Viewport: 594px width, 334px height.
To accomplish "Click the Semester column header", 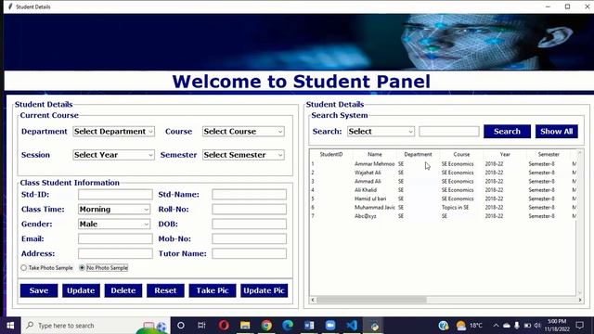I will coord(549,154).
